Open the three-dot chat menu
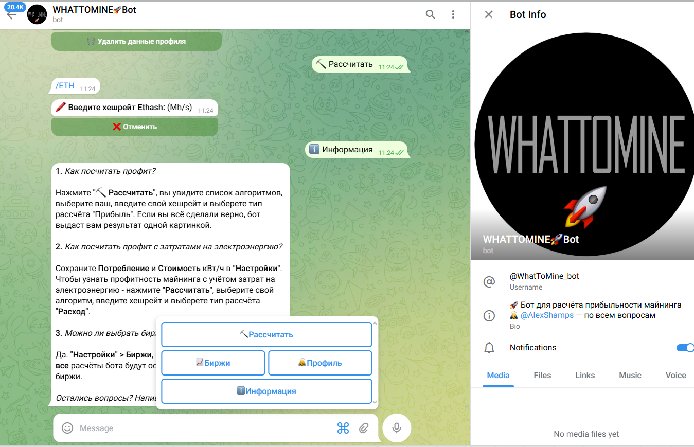The image size is (694, 447). (453, 14)
